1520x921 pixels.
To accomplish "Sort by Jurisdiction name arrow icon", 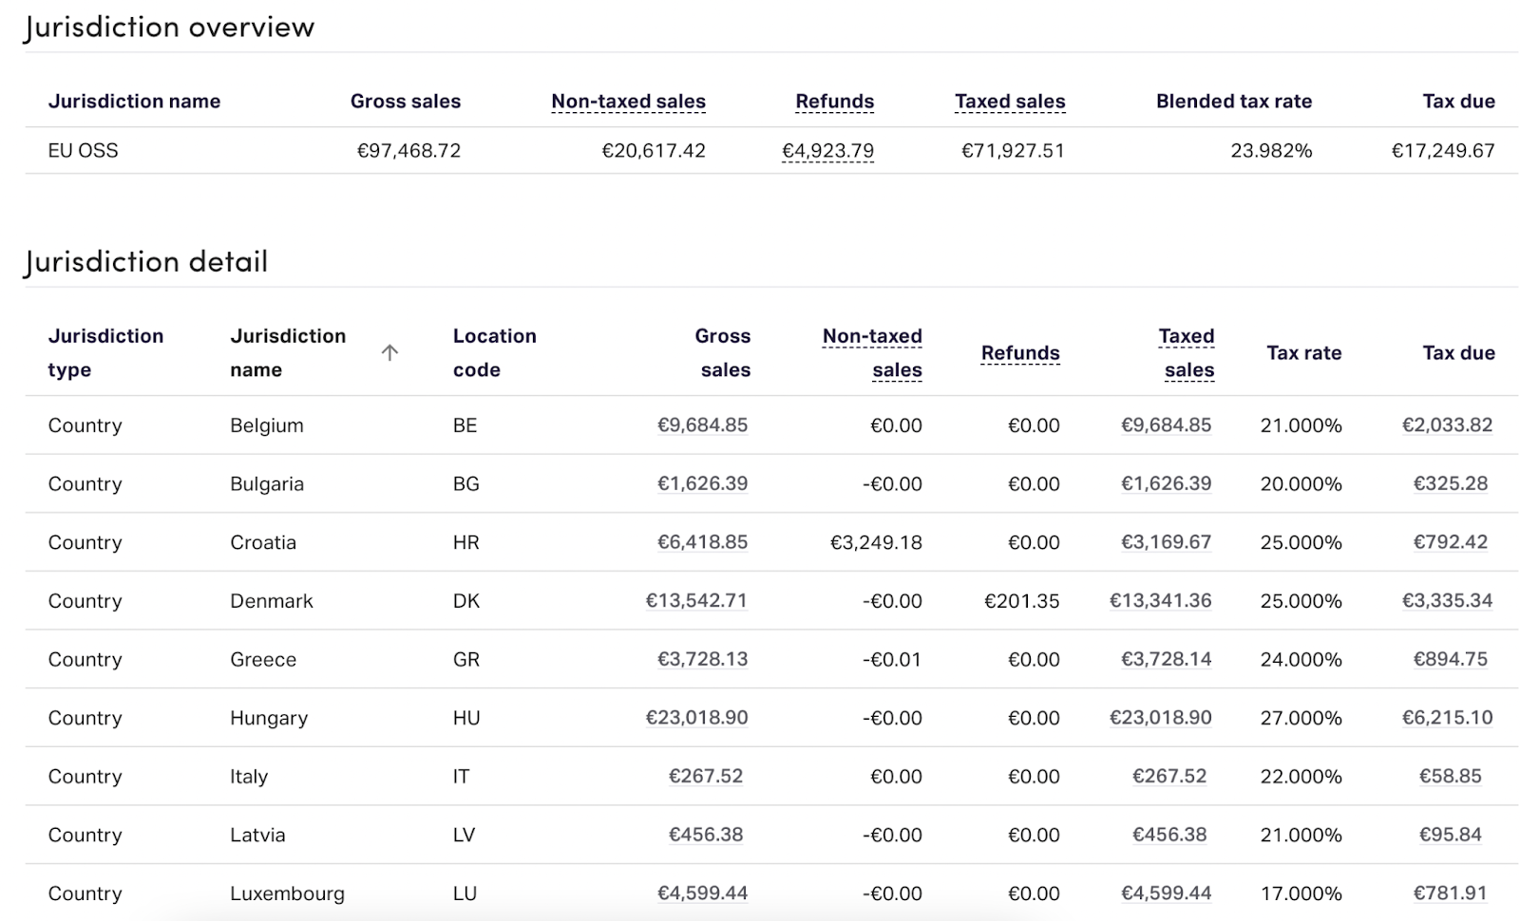I will [x=389, y=353].
